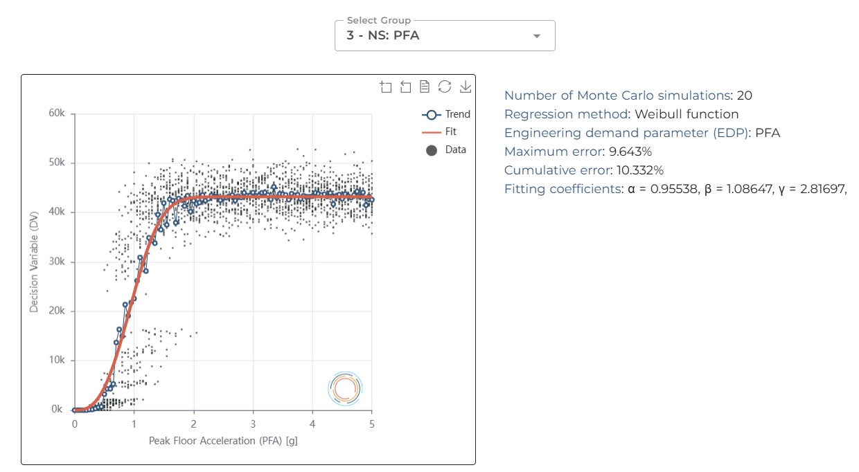Download chart as image icon
The height and width of the screenshot is (472, 859).
click(466, 87)
